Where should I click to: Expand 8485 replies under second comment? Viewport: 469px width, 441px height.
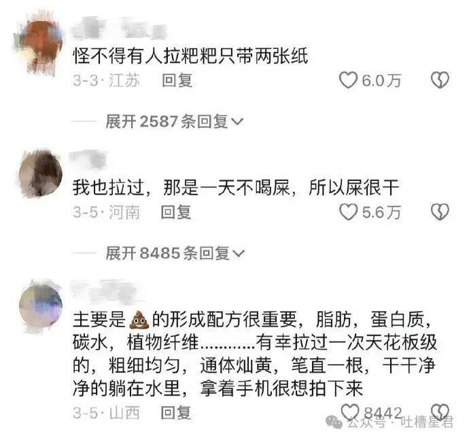[x=175, y=253]
